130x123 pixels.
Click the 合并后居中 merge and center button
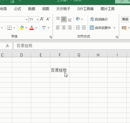click(x=100, y=28)
